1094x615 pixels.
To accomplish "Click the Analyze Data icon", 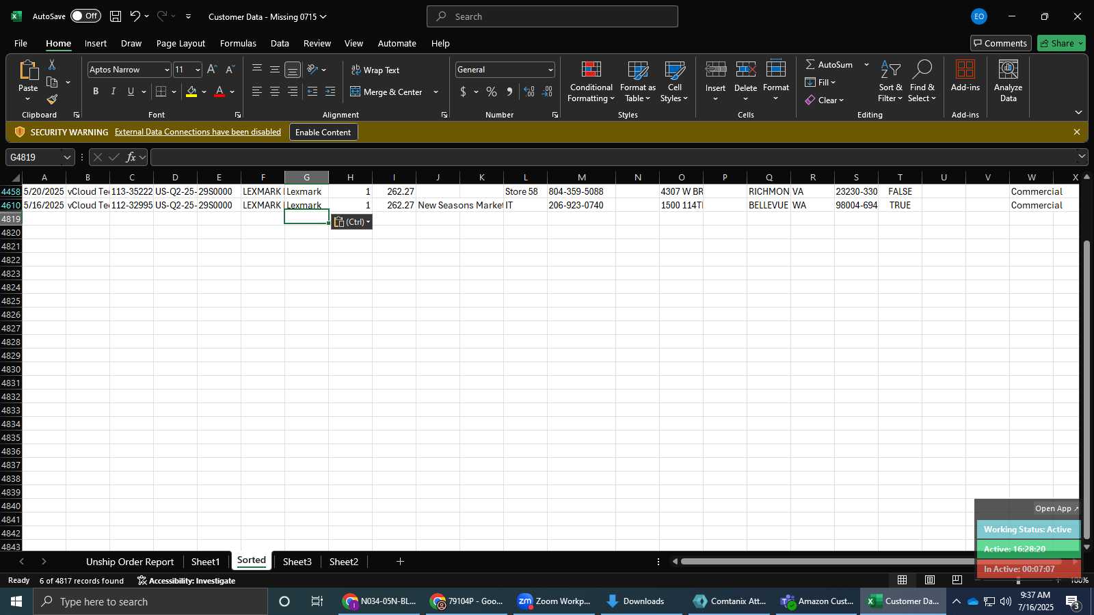I will point(1008,69).
